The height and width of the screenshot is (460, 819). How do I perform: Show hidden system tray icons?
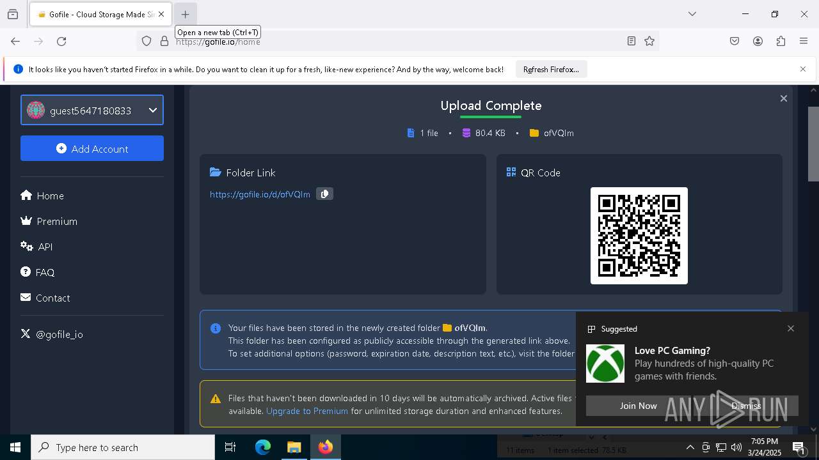(690, 447)
